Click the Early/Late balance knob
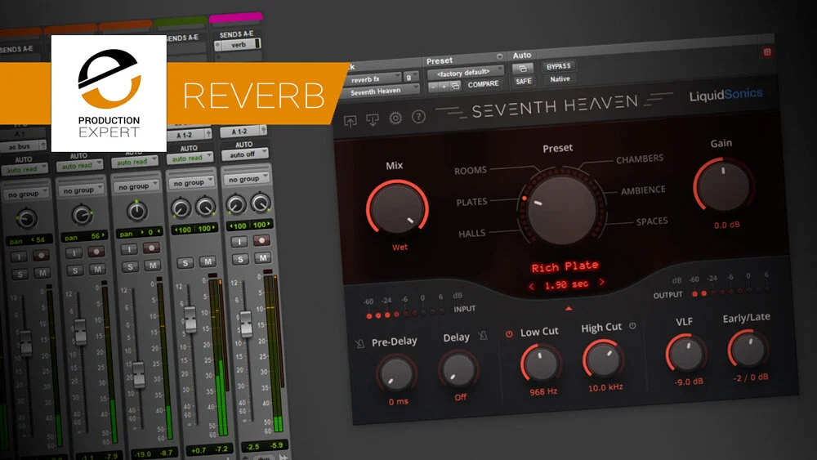Image resolution: width=817 pixels, height=460 pixels. [x=748, y=349]
